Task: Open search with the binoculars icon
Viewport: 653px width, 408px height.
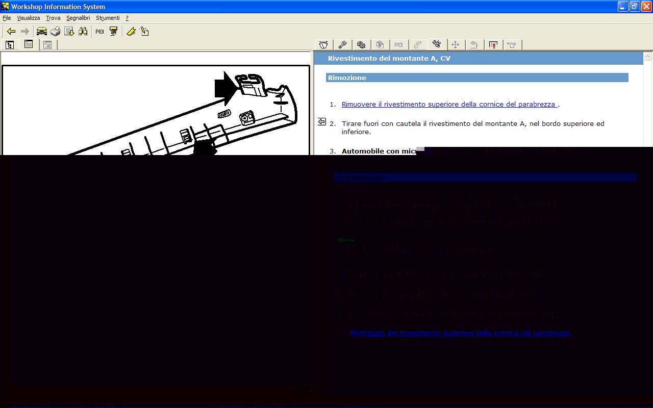Action: [83, 32]
